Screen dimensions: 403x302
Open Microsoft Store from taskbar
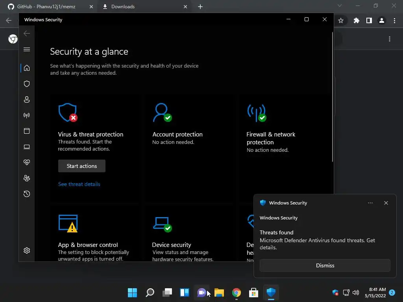(x=254, y=293)
